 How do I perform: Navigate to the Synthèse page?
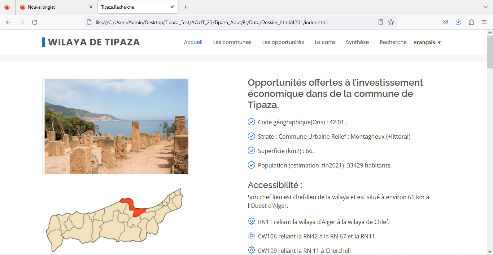pyautogui.click(x=357, y=42)
